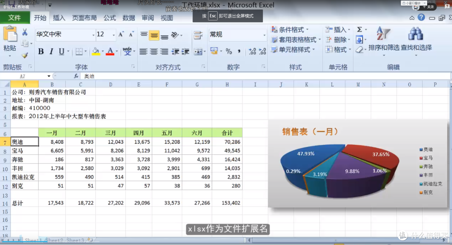
Task: Switch to Page Layout (页面布局) tab
Action: (x=84, y=18)
